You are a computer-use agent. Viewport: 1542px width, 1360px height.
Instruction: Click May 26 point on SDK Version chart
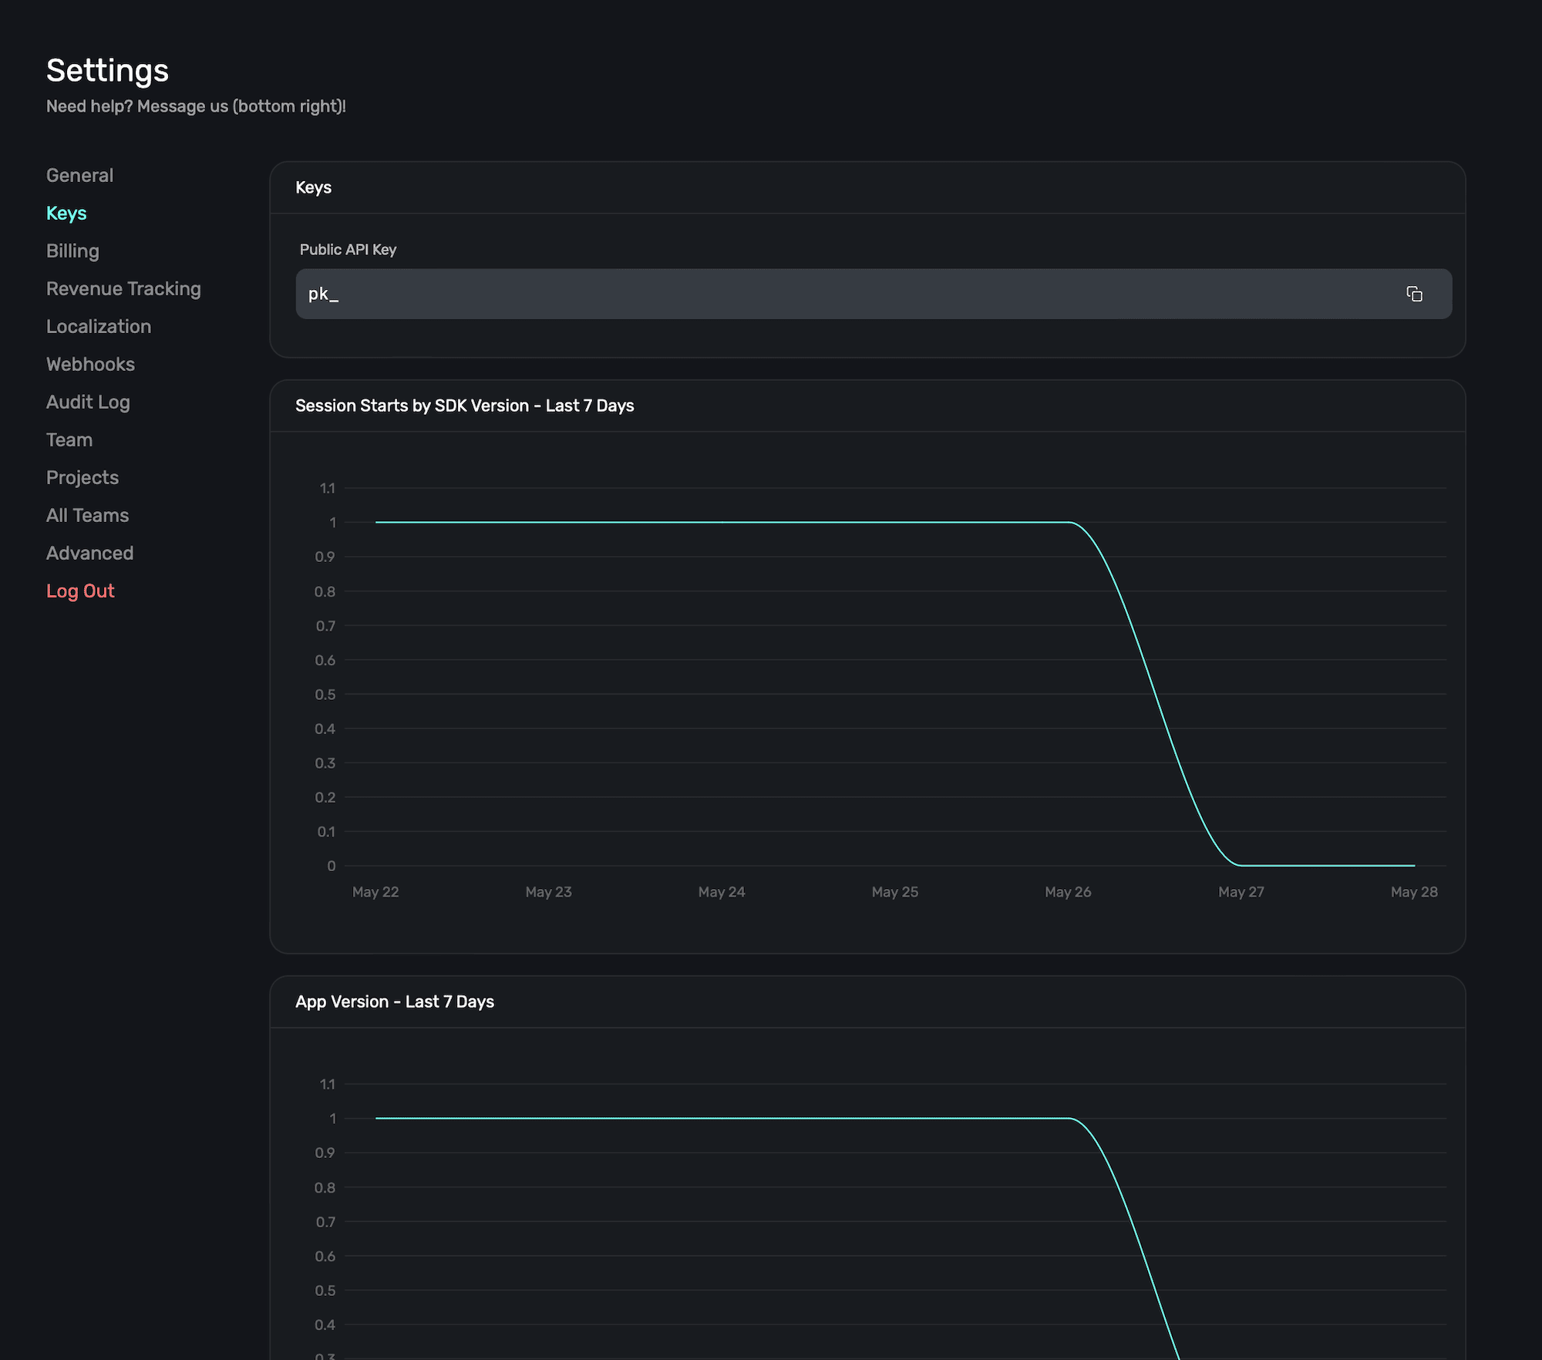[1068, 522]
